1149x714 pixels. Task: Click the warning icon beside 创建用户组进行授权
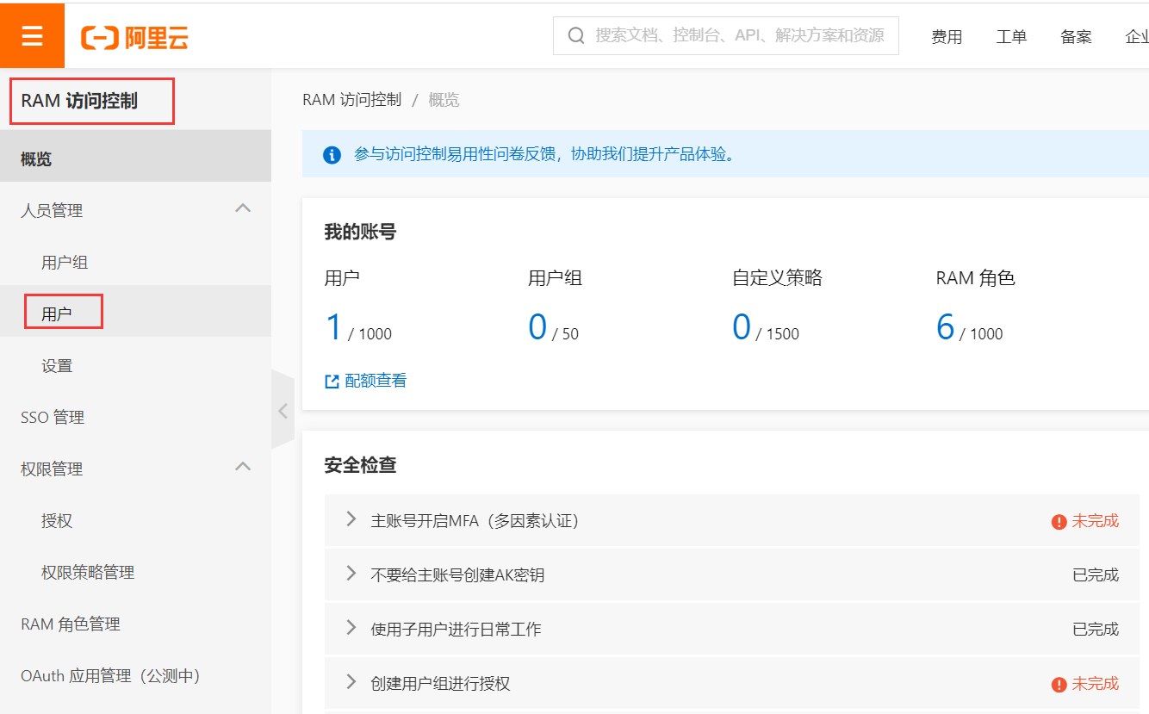(1058, 682)
